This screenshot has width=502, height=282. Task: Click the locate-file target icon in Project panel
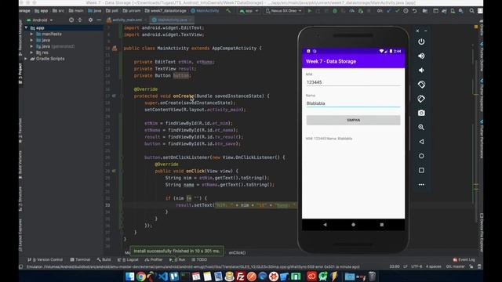[71, 20]
